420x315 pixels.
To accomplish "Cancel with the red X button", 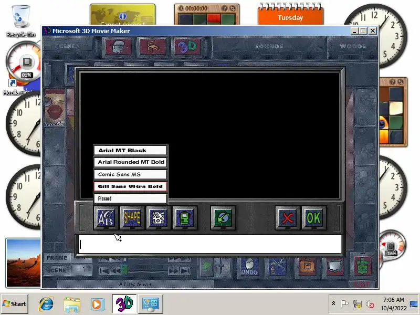I will point(287,218).
